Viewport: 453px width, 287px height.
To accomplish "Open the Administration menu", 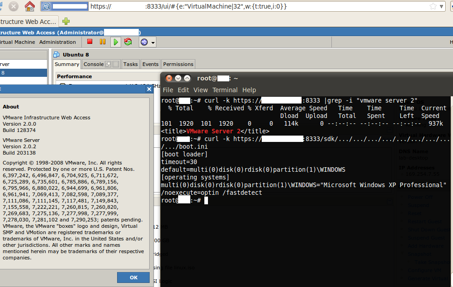I will 57,42.
